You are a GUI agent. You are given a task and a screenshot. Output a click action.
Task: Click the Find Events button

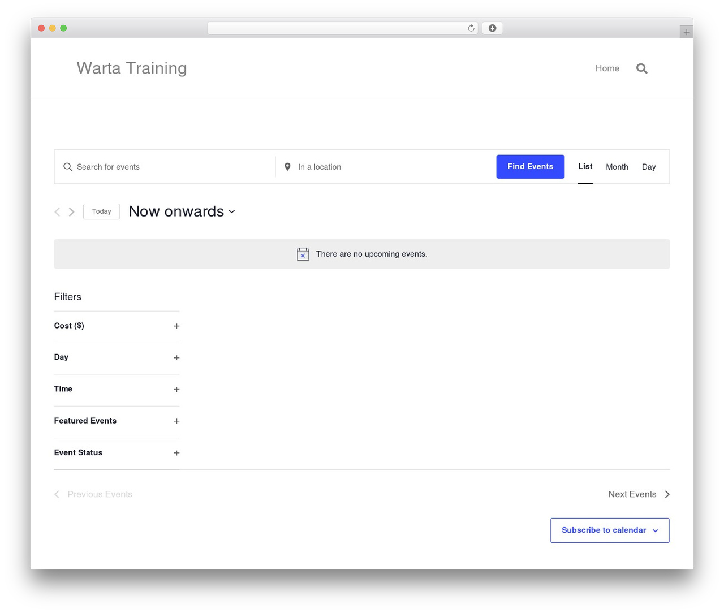(530, 167)
